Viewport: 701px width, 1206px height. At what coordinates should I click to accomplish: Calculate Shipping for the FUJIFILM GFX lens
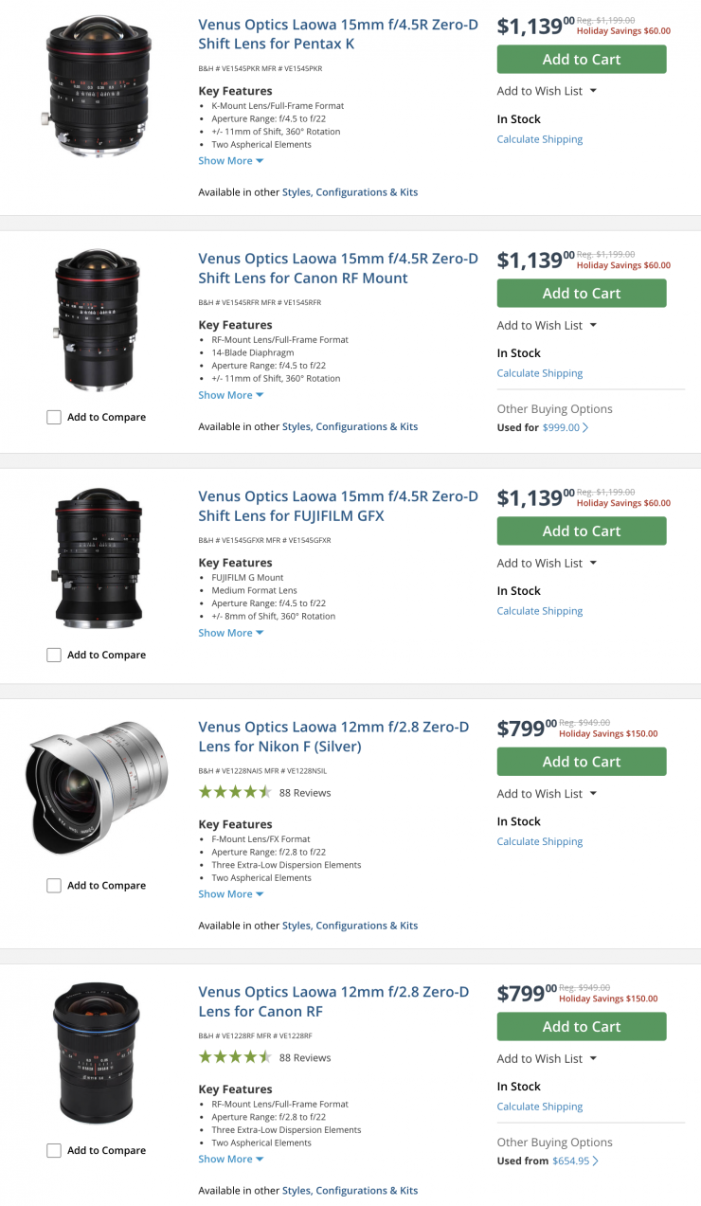coord(540,611)
